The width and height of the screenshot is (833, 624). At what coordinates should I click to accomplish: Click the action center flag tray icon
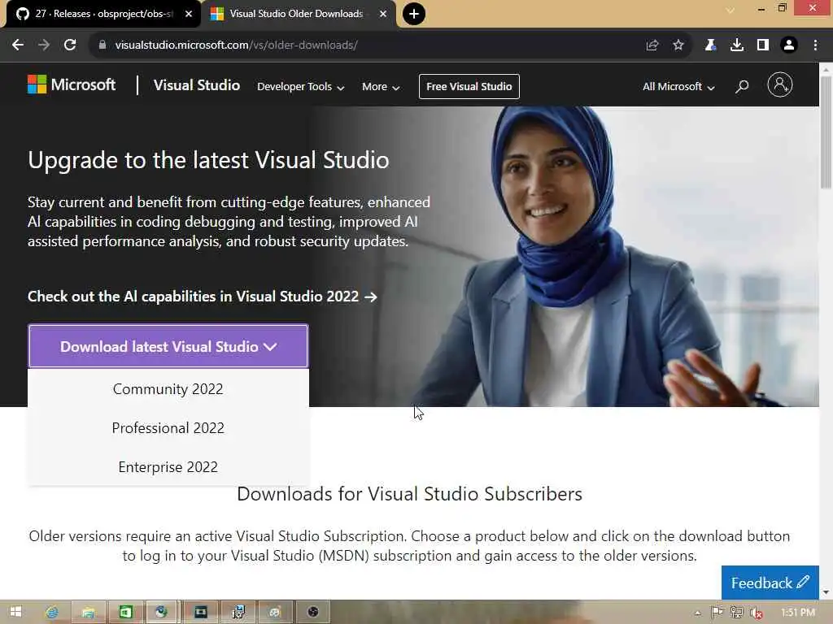(717, 613)
